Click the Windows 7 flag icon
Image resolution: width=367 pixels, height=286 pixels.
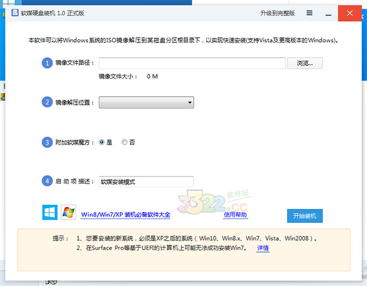pos(69,212)
